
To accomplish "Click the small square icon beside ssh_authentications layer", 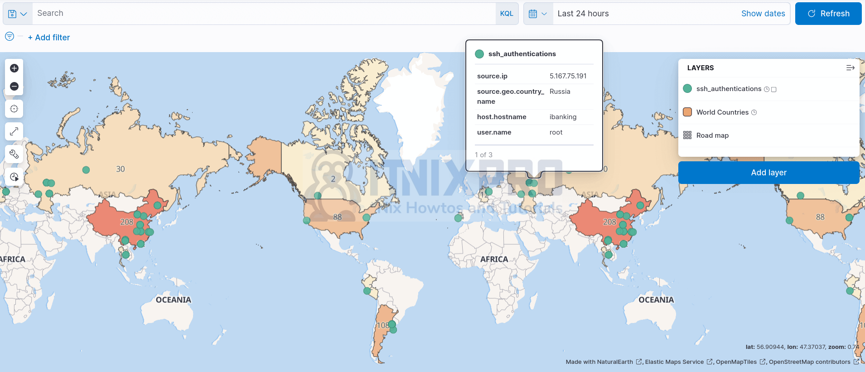I will 774,89.
